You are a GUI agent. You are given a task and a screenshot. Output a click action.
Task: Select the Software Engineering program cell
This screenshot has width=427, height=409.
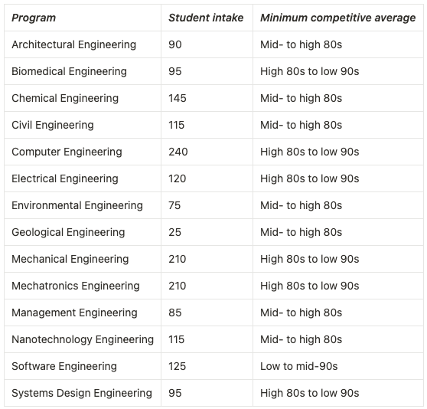tap(83, 366)
